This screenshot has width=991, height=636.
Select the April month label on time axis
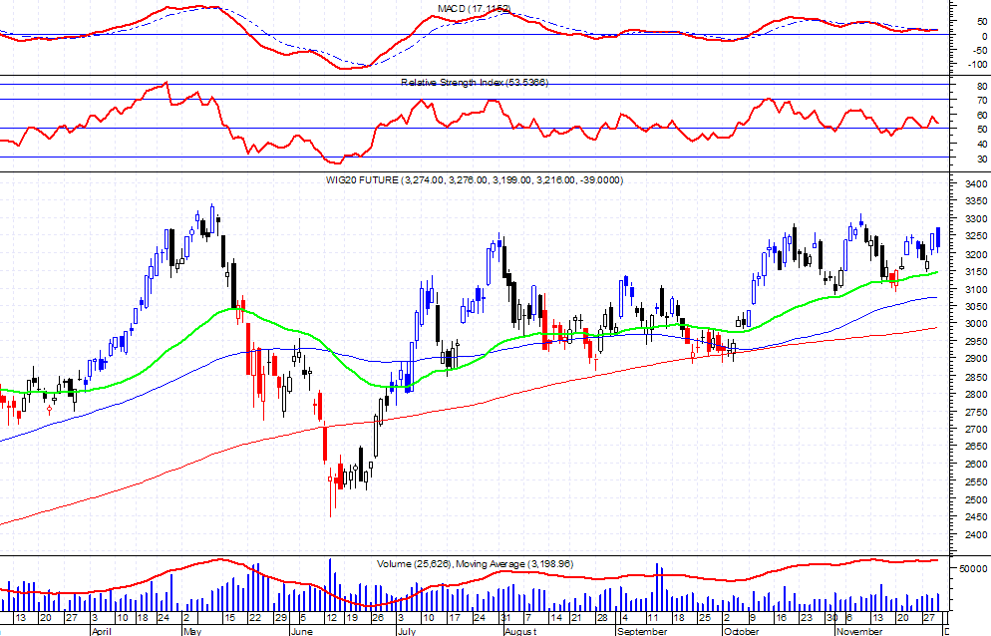[x=101, y=631]
